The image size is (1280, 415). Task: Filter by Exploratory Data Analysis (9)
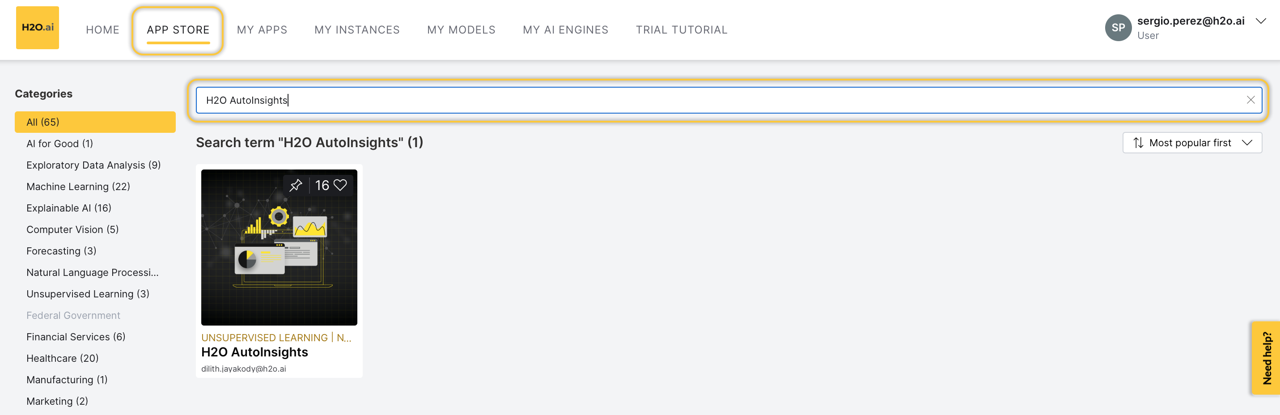[x=93, y=165]
